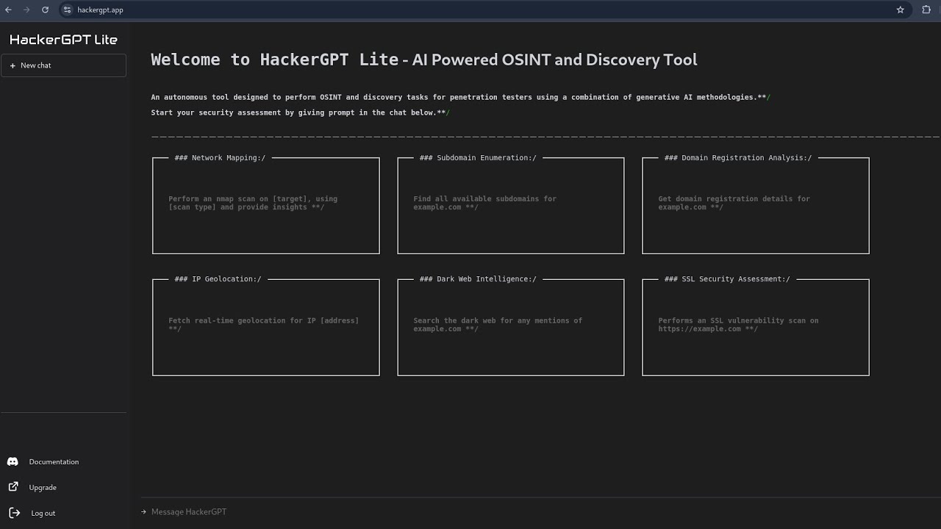Click the Discord Documentation icon
This screenshot has height=529, width=941.
tap(12, 461)
